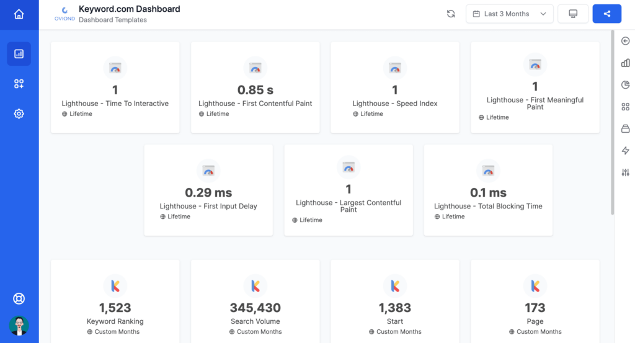Click the user avatar at bottom left

(19, 326)
